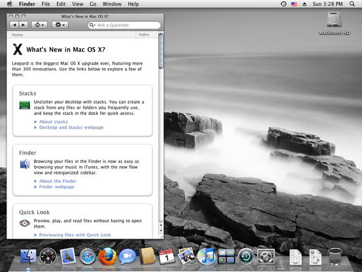This screenshot has height=272, width=362.
Task: Open the View menu
Action: 77,4
